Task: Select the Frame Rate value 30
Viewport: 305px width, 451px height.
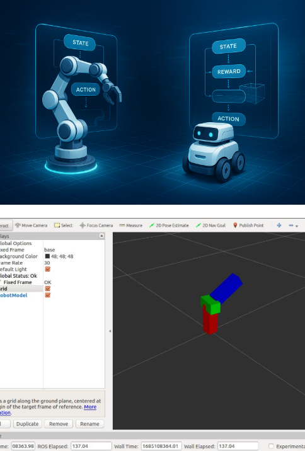Action: point(47,263)
